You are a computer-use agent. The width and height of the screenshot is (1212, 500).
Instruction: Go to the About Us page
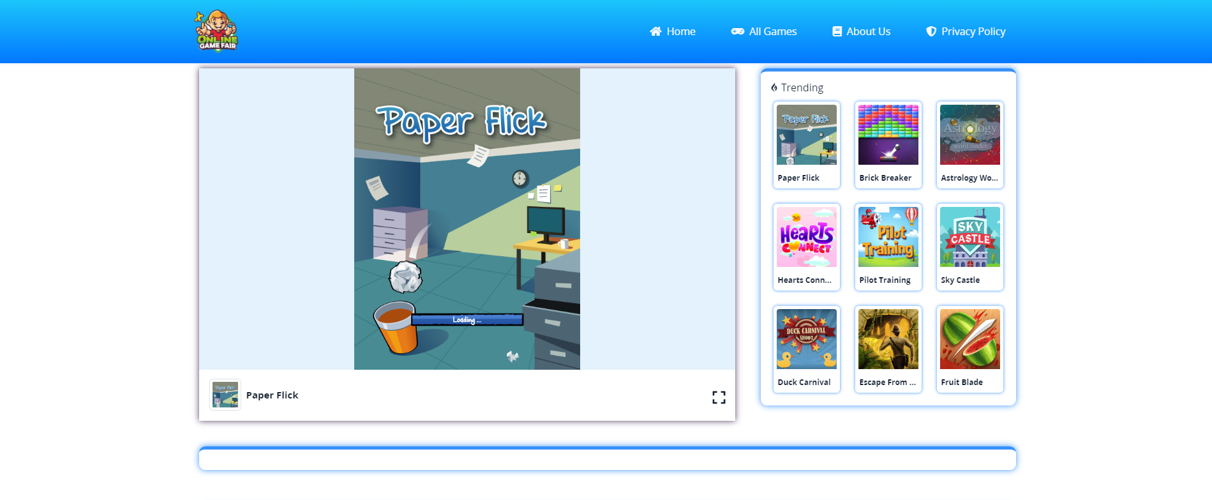coord(868,31)
